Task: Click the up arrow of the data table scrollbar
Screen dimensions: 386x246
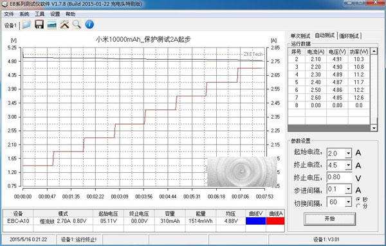Action: pos(374,51)
